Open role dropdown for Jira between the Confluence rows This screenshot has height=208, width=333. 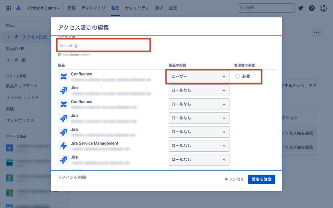(x=199, y=90)
